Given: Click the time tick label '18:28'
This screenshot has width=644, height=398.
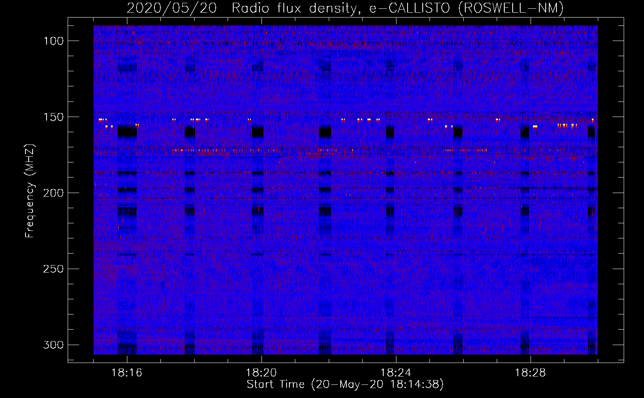Looking at the screenshot, I should point(530,373).
